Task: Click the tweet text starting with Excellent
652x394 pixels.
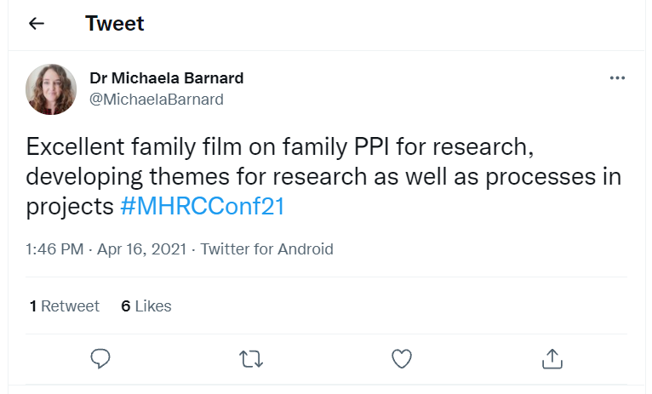Action: tap(281, 147)
